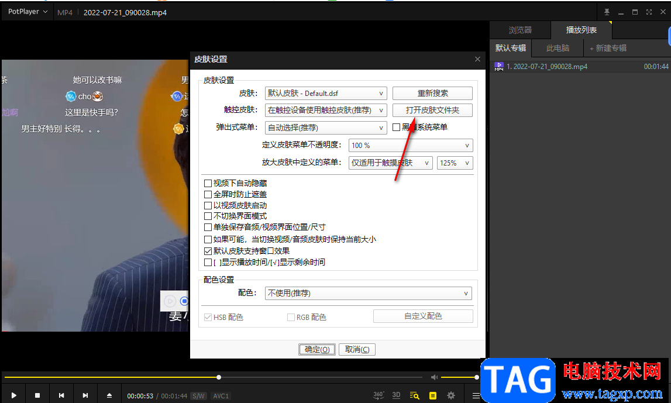Click 打开皮肤文件夹 button
The image size is (671, 403).
433,111
